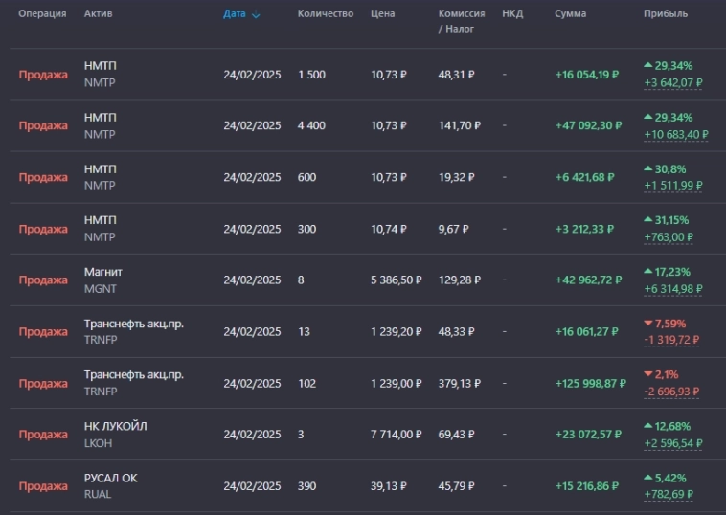The height and width of the screenshot is (515, 726).
Task: Select the sum +125 998,87 ₽
Action: (x=590, y=384)
